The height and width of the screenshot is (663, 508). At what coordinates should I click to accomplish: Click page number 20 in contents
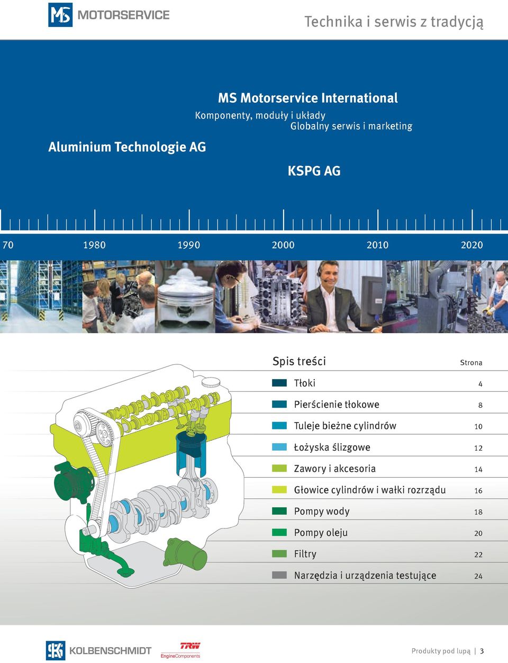(478, 533)
